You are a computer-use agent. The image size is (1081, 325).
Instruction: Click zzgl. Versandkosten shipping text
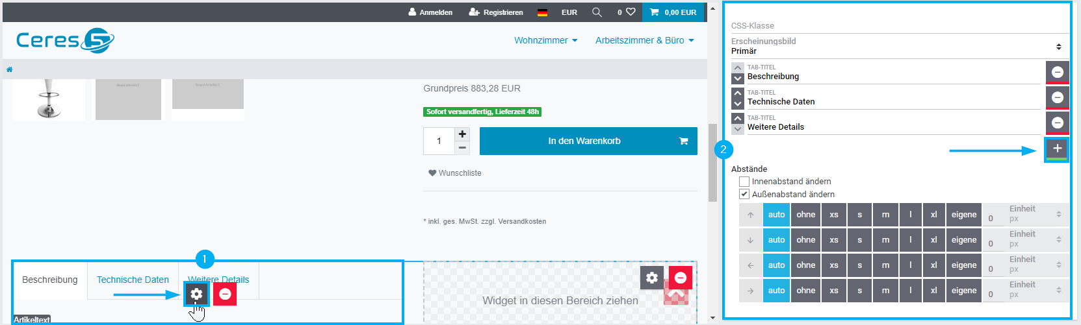click(x=514, y=221)
